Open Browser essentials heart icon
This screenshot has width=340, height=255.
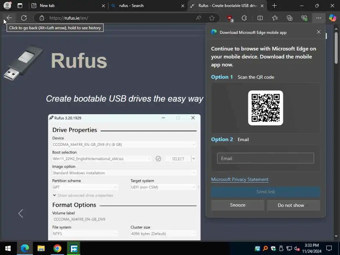pyautogui.click(x=304, y=18)
